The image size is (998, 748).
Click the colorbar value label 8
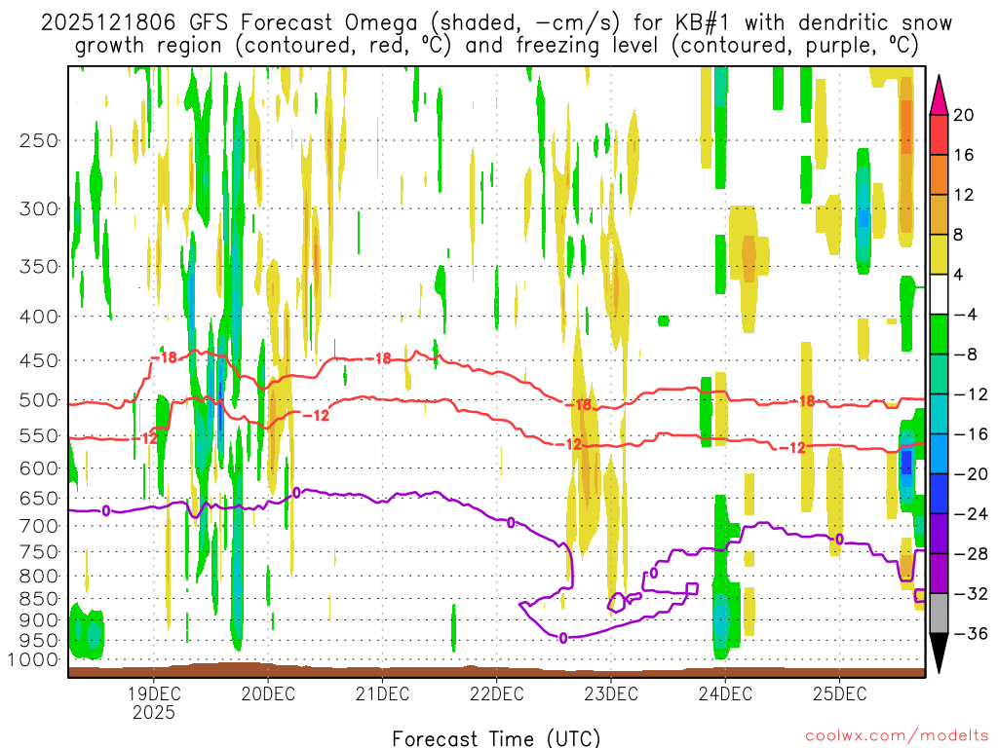[959, 235]
